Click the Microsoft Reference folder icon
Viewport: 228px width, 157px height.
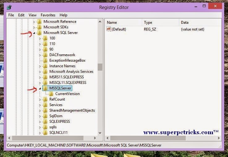coord(40,22)
